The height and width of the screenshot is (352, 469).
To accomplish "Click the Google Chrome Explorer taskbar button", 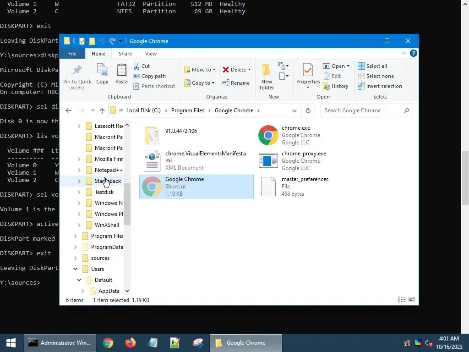I will point(245,343).
